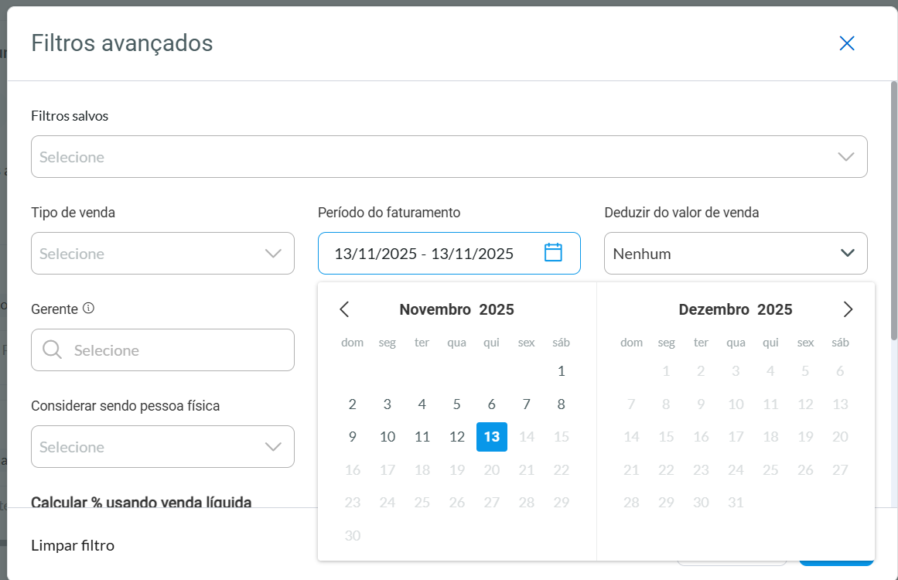Click the Novembro 2025 header
The width and height of the screenshot is (898, 580).
click(x=456, y=309)
